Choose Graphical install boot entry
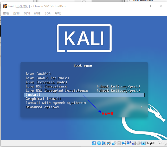Screen dimensions: 167x147 pos(43,99)
